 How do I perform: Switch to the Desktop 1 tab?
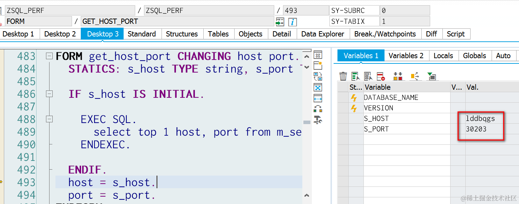click(18, 34)
